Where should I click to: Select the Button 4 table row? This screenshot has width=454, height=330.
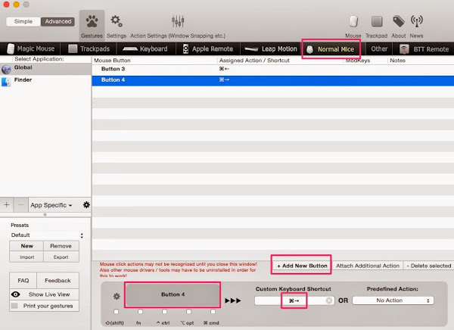[x=272, y=80]
